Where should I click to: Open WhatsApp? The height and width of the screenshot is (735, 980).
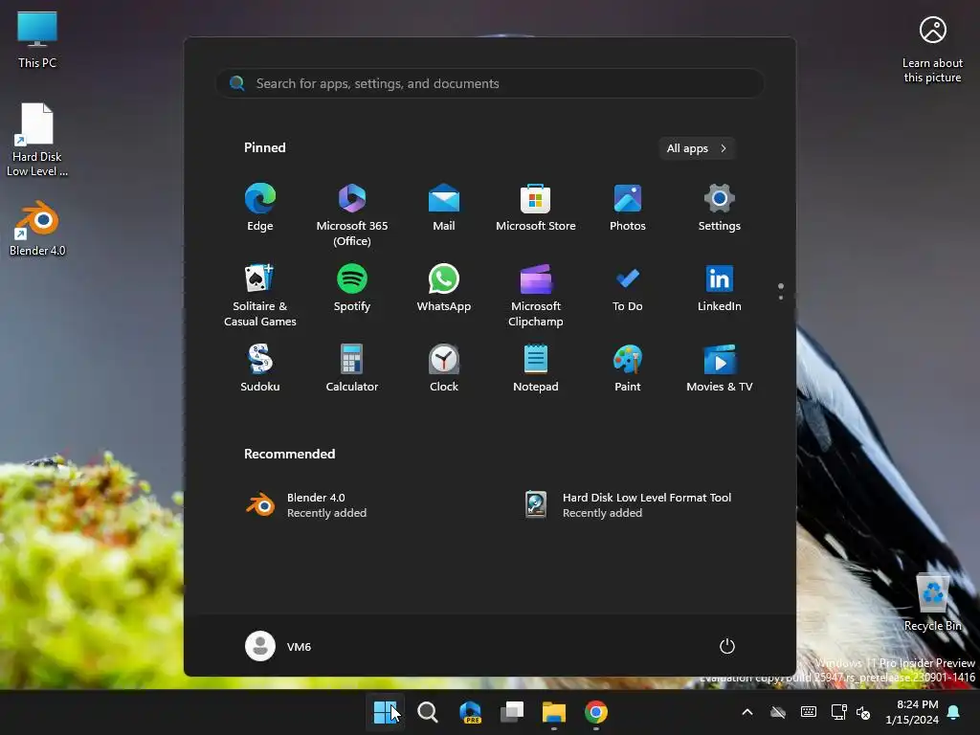(x=444, y=288)
